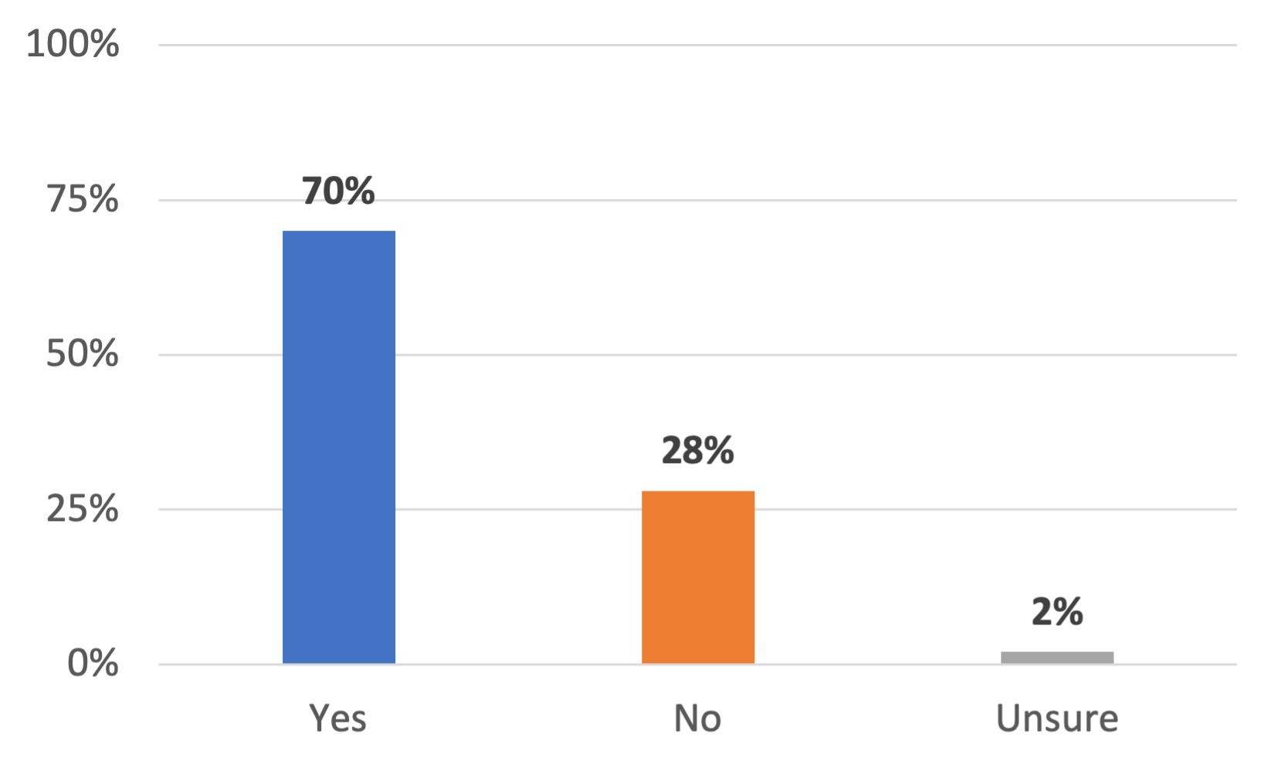Screen dimensions: 1281x771
Task: Select the 75% y-axis label
Action: pos(83,199)
